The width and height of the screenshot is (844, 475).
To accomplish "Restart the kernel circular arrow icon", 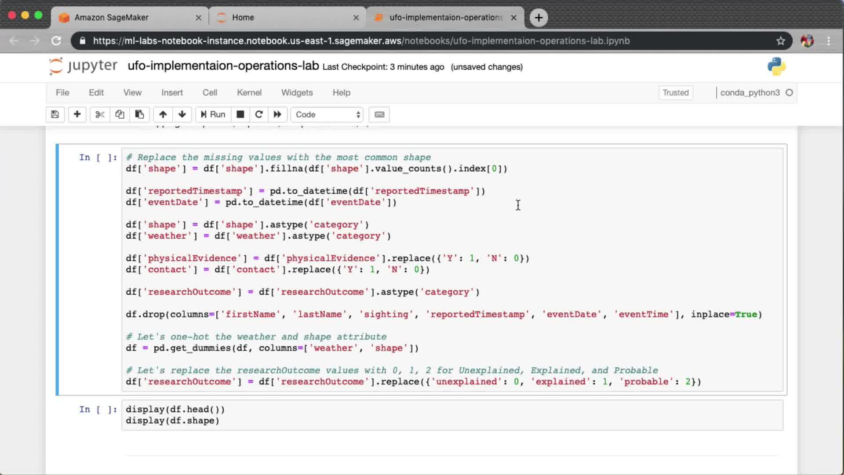I will pyautogui.click(x=259, y=114).
